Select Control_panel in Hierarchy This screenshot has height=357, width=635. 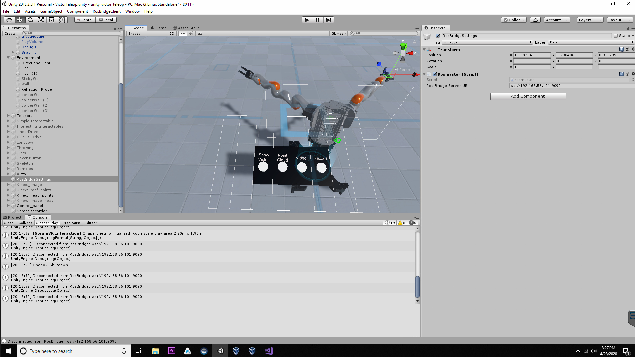(x=30, y=206)
